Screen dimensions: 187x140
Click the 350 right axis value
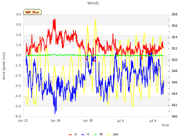click(x=174, y=60)
